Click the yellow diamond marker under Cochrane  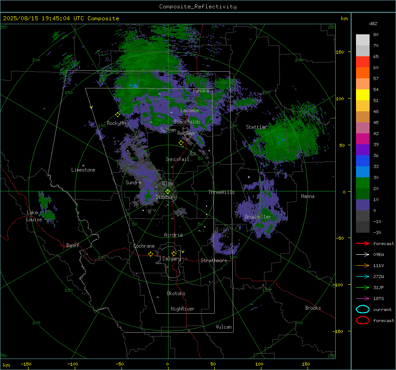pyautogui.click(x=150, y=254)
